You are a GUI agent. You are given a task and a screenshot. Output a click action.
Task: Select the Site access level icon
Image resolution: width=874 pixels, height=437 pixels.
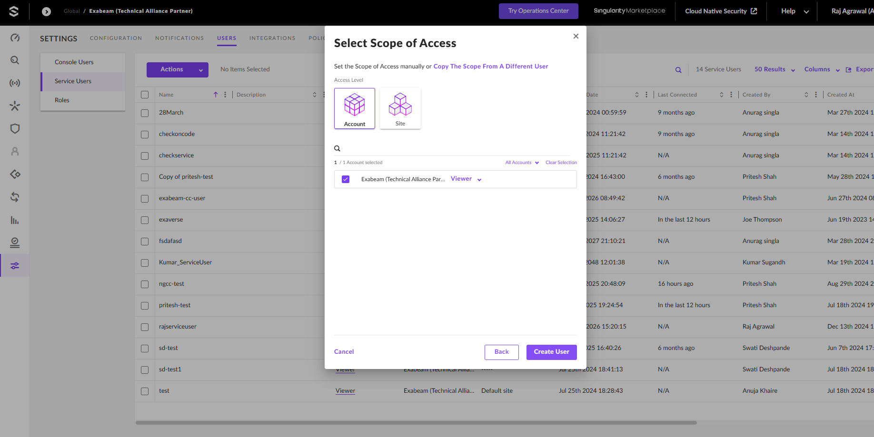click(400, 108)
